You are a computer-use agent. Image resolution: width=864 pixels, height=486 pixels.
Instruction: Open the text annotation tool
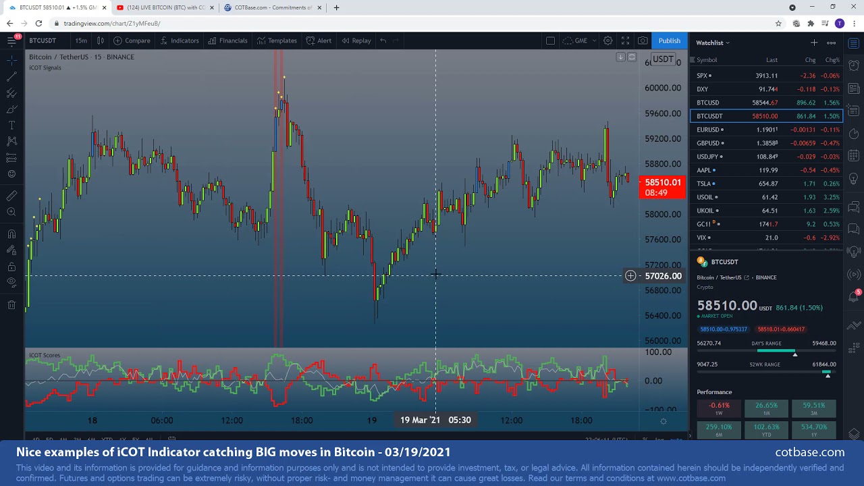[11, 126]
